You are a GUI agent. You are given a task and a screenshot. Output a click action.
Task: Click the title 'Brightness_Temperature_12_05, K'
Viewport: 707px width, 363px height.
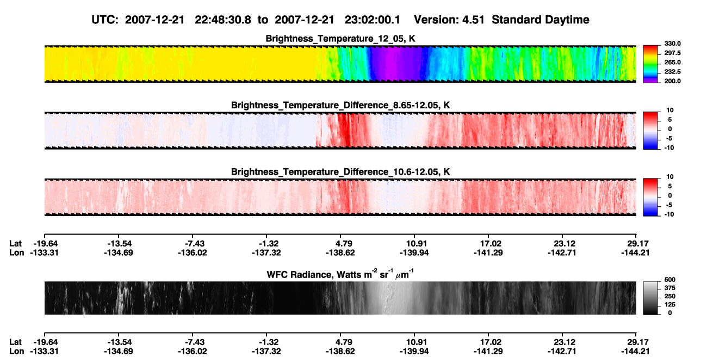pos(340,39)
